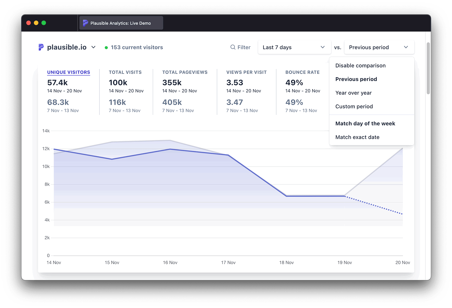Open '153 current visitors' details

tap(137, 47)
